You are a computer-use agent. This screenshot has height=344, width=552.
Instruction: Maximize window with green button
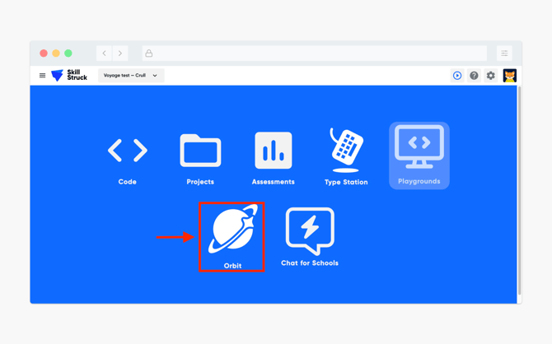[x=68, y=53]
